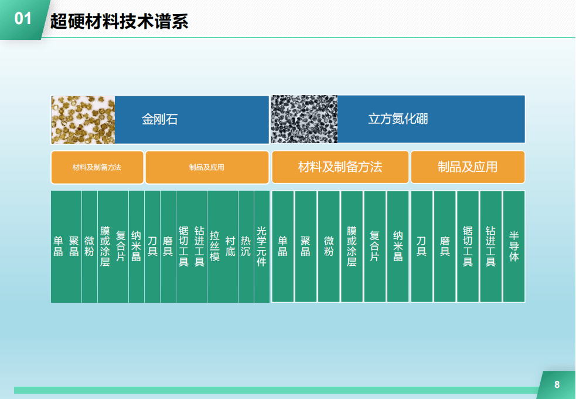Click the slide title 超硬材料技术谱系
Viewport: 576px width, 399px height.
click(119, 21)
